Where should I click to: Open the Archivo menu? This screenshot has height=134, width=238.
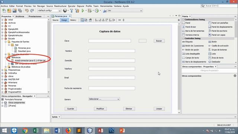4,6
